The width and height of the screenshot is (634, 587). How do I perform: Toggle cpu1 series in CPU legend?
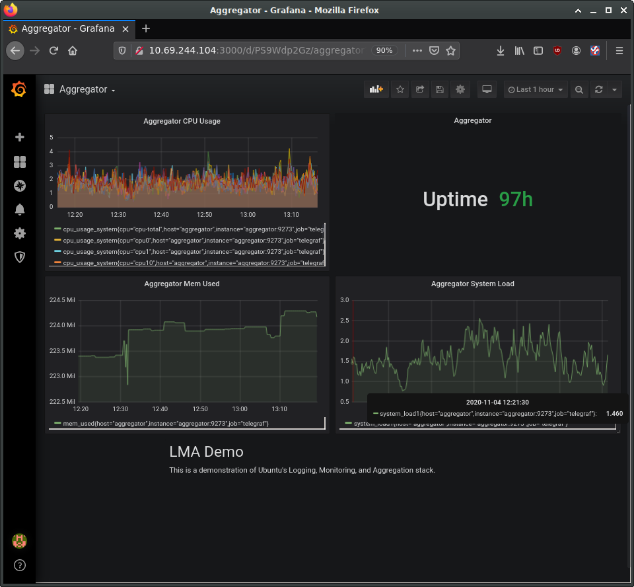194,252
